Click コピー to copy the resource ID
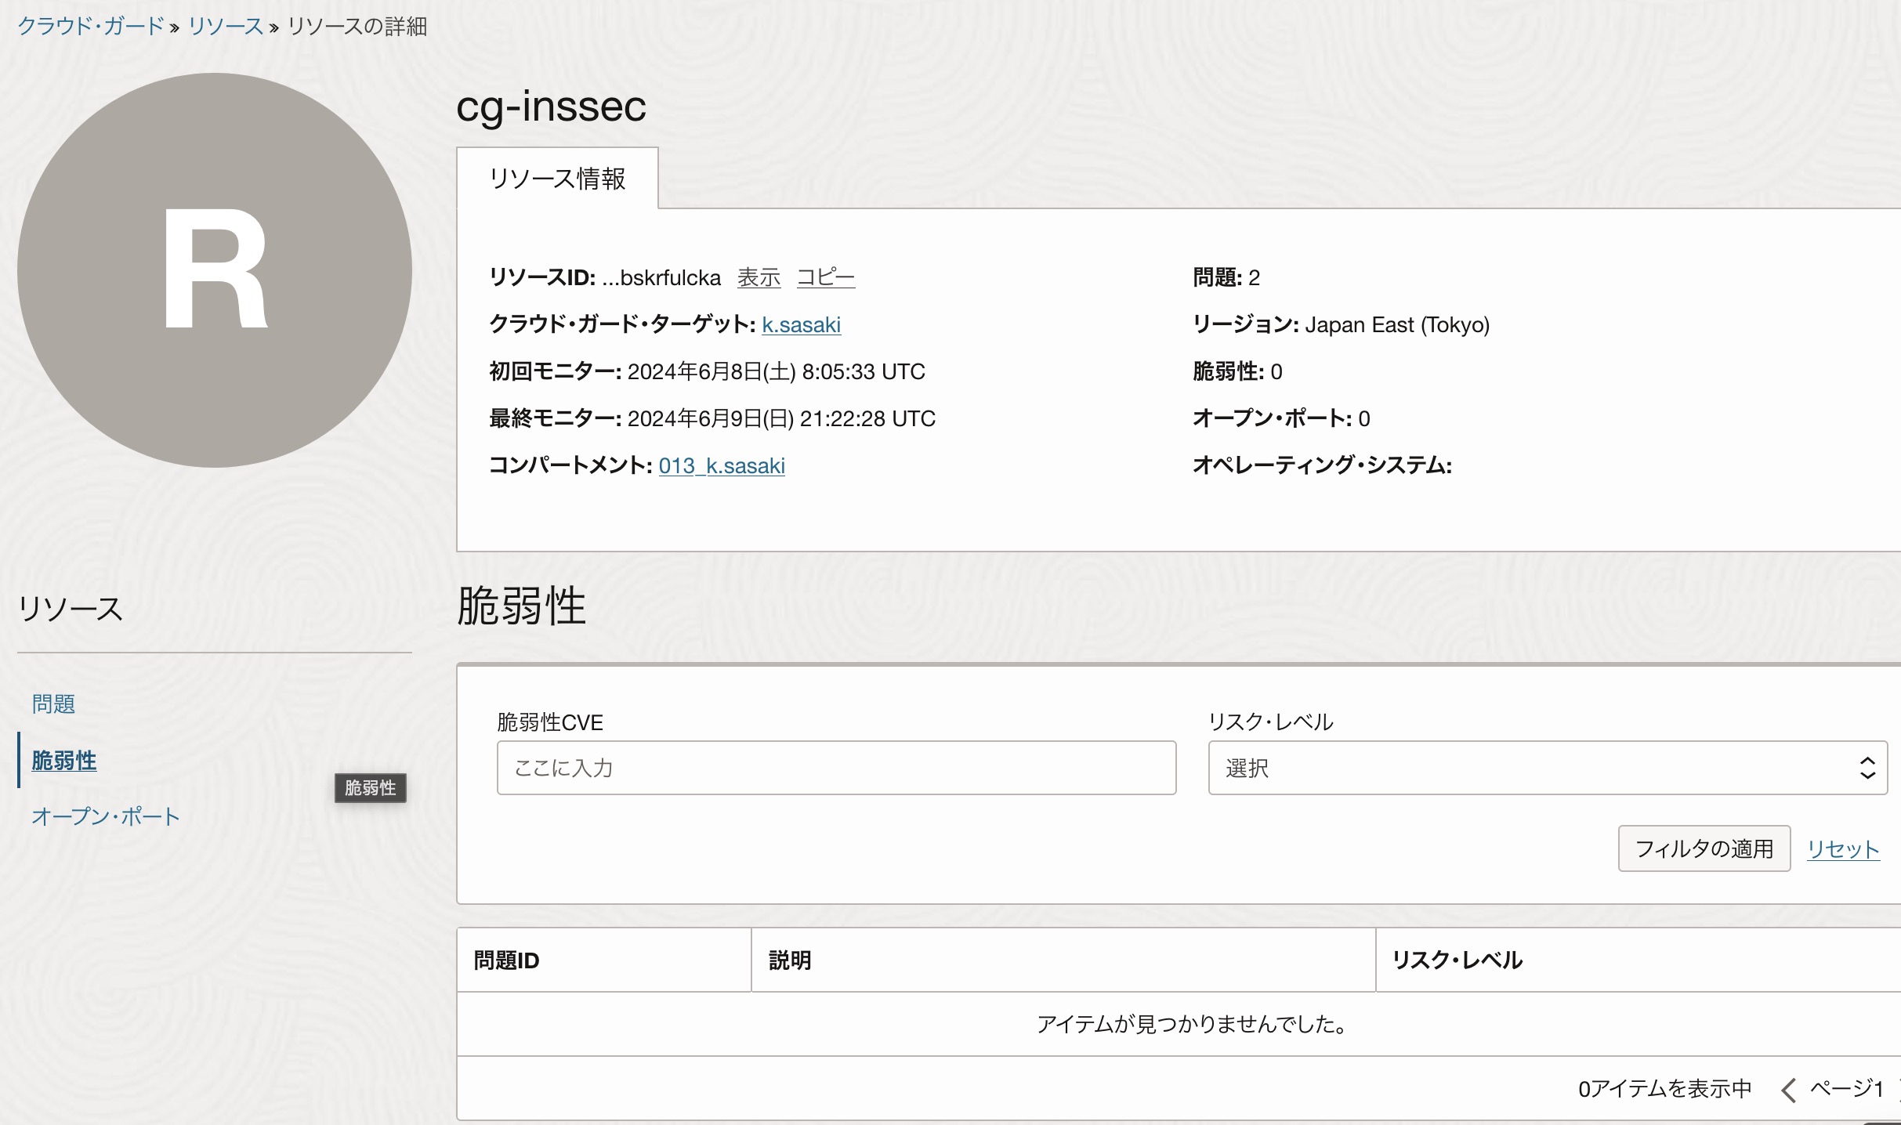 pos(825,277)
